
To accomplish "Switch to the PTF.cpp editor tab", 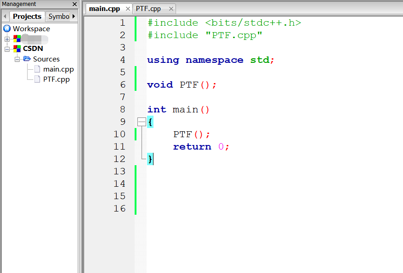I will pyautogui.click(x=148, y=9).
